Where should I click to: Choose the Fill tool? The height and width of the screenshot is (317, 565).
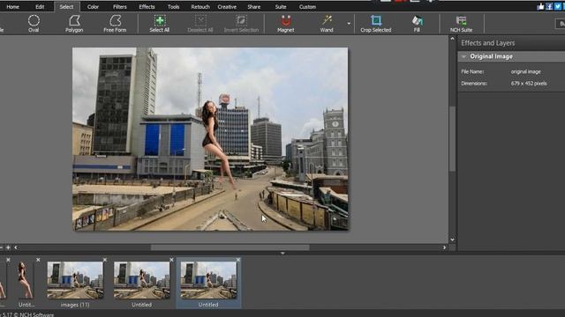(417, 24)
